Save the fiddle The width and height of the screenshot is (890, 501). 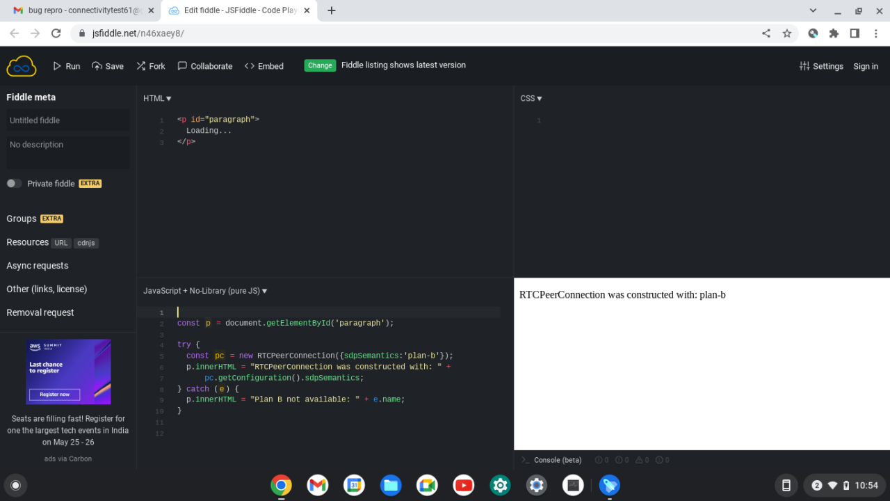(108, 66)
